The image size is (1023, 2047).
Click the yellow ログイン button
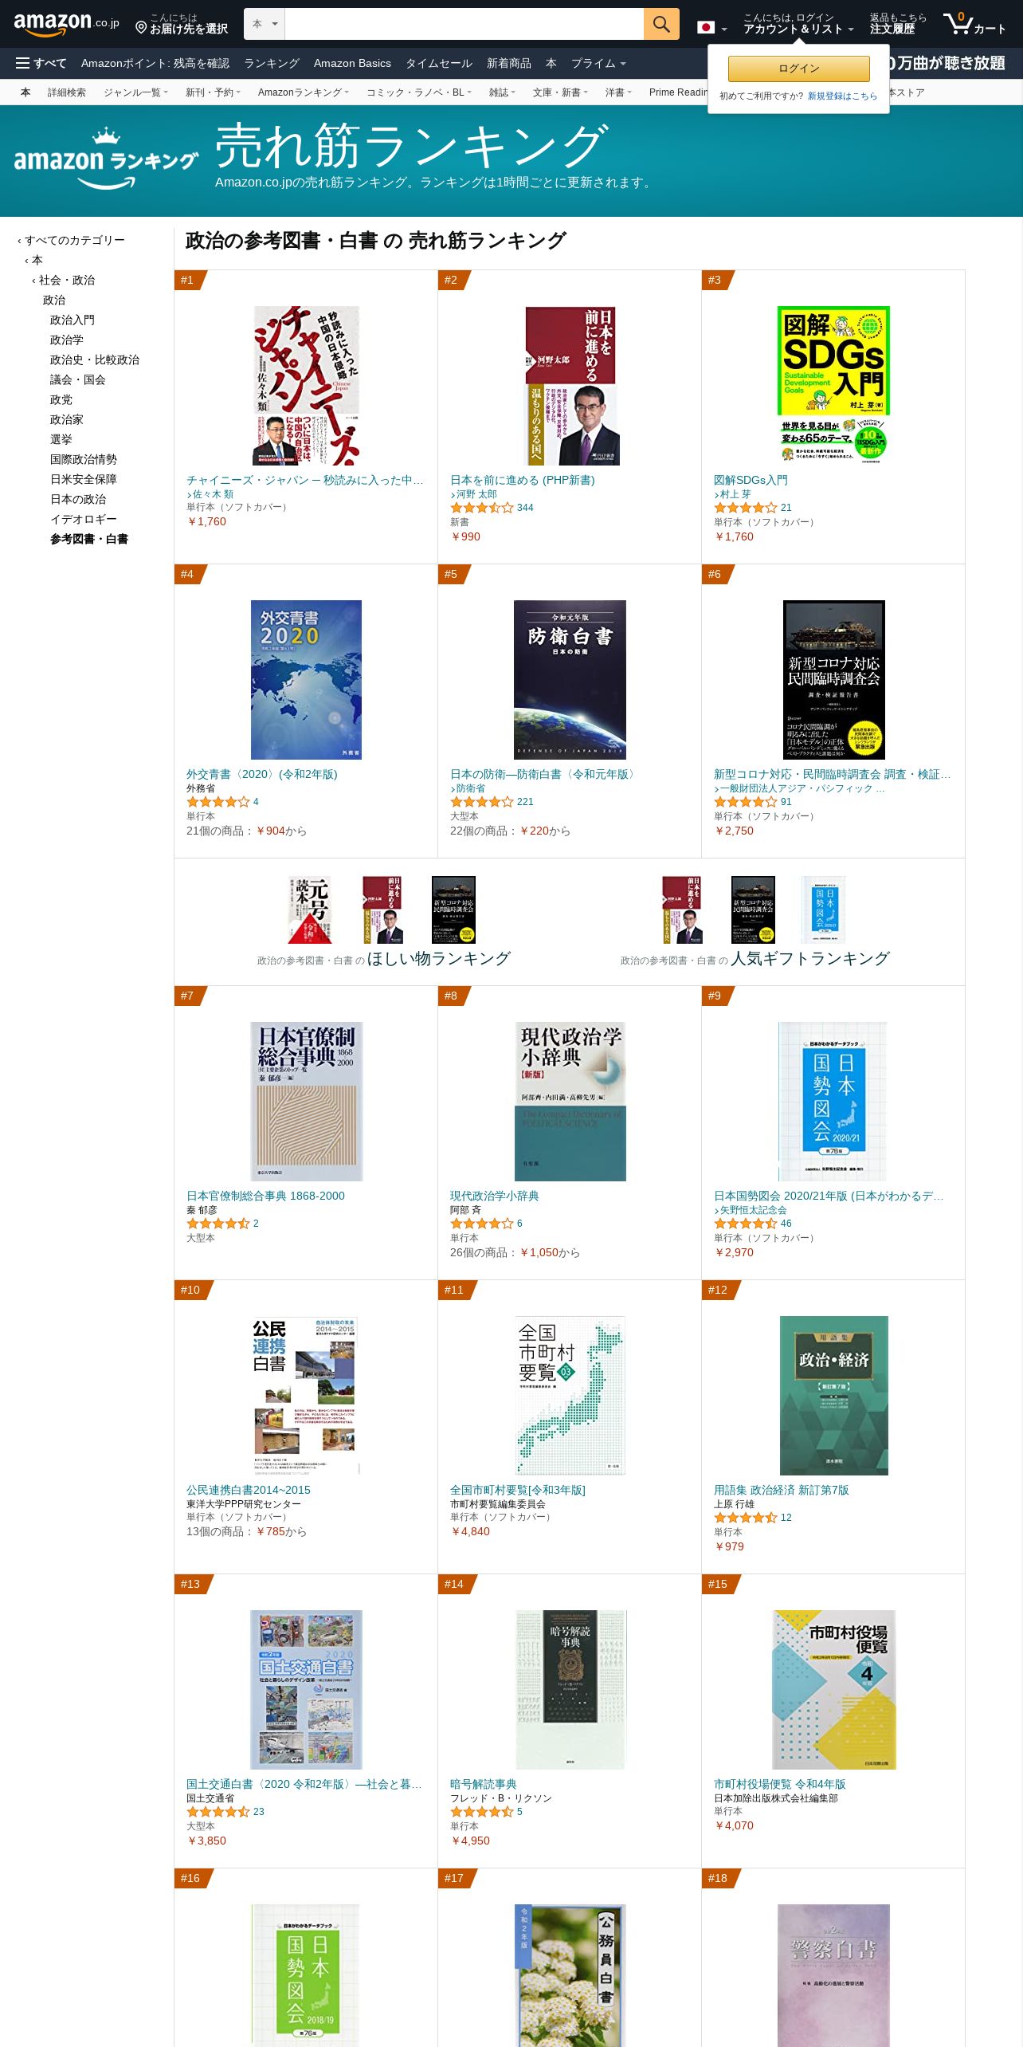(x=798, y=69)
